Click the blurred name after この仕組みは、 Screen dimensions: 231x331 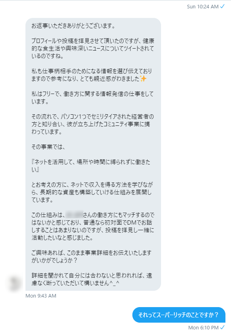74,215
